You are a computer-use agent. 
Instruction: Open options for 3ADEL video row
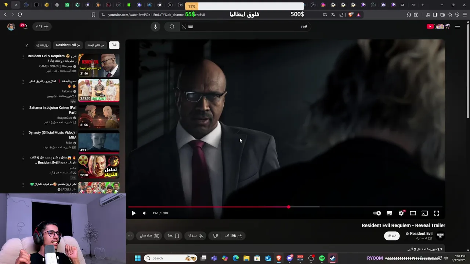tap(23, 184)
